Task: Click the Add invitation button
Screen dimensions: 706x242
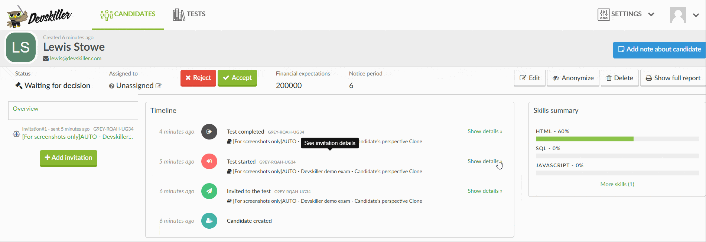Action: click(68, 158)
